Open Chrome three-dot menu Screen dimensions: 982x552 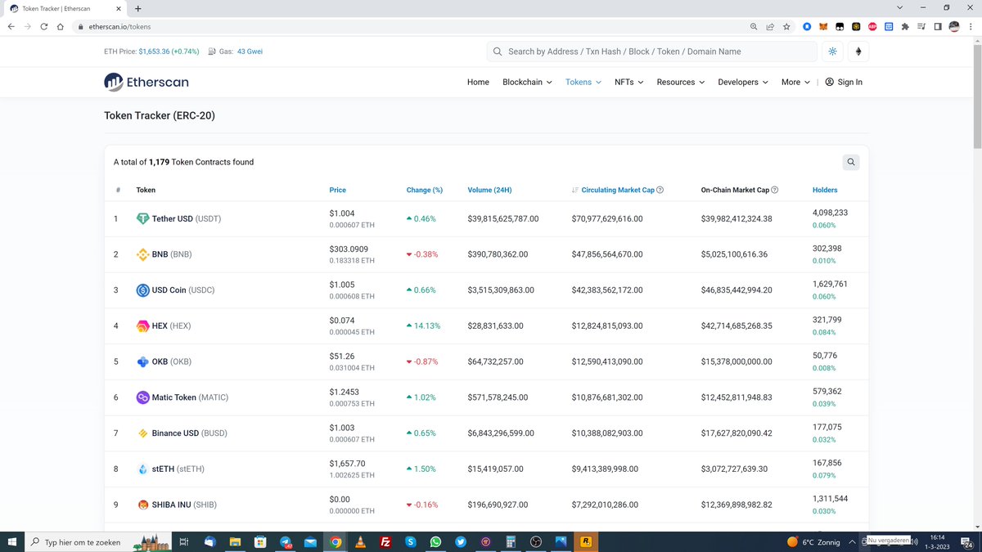point(971,26)
